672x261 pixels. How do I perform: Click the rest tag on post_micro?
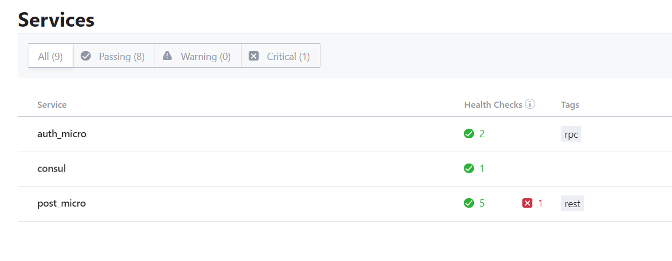pyautogui.click(x=572, y=204)
